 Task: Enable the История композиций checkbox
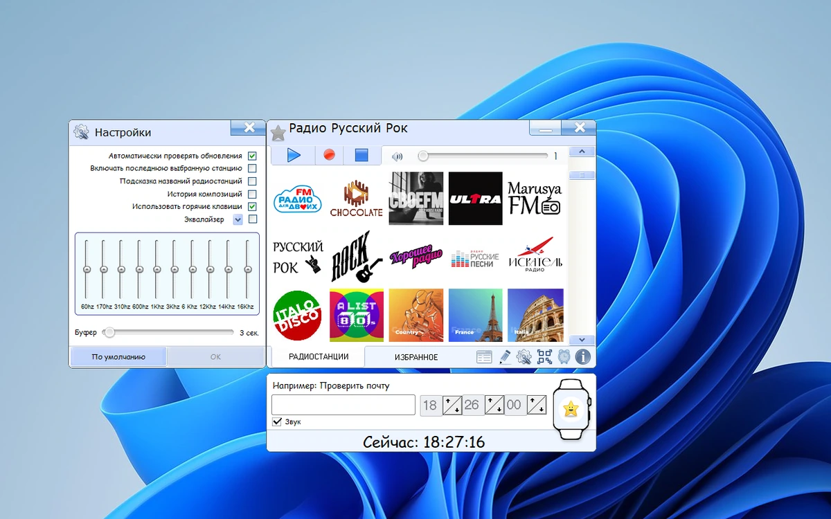pos(252,194)
